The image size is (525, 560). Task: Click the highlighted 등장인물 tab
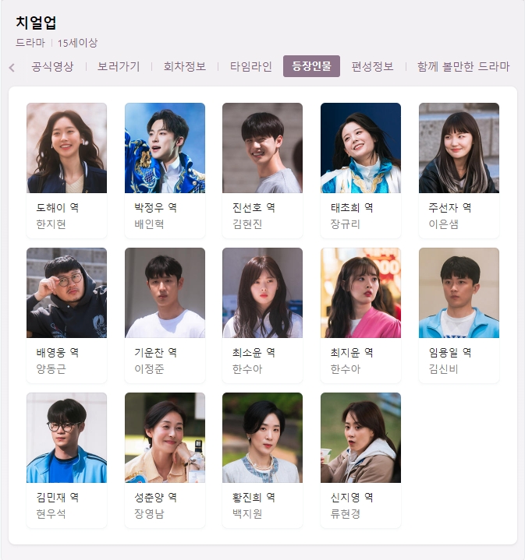(311, 66)
